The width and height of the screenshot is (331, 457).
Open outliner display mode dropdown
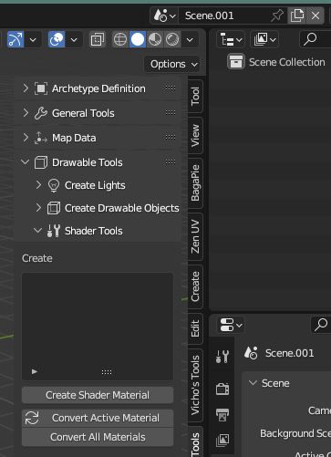coord(264,39)
